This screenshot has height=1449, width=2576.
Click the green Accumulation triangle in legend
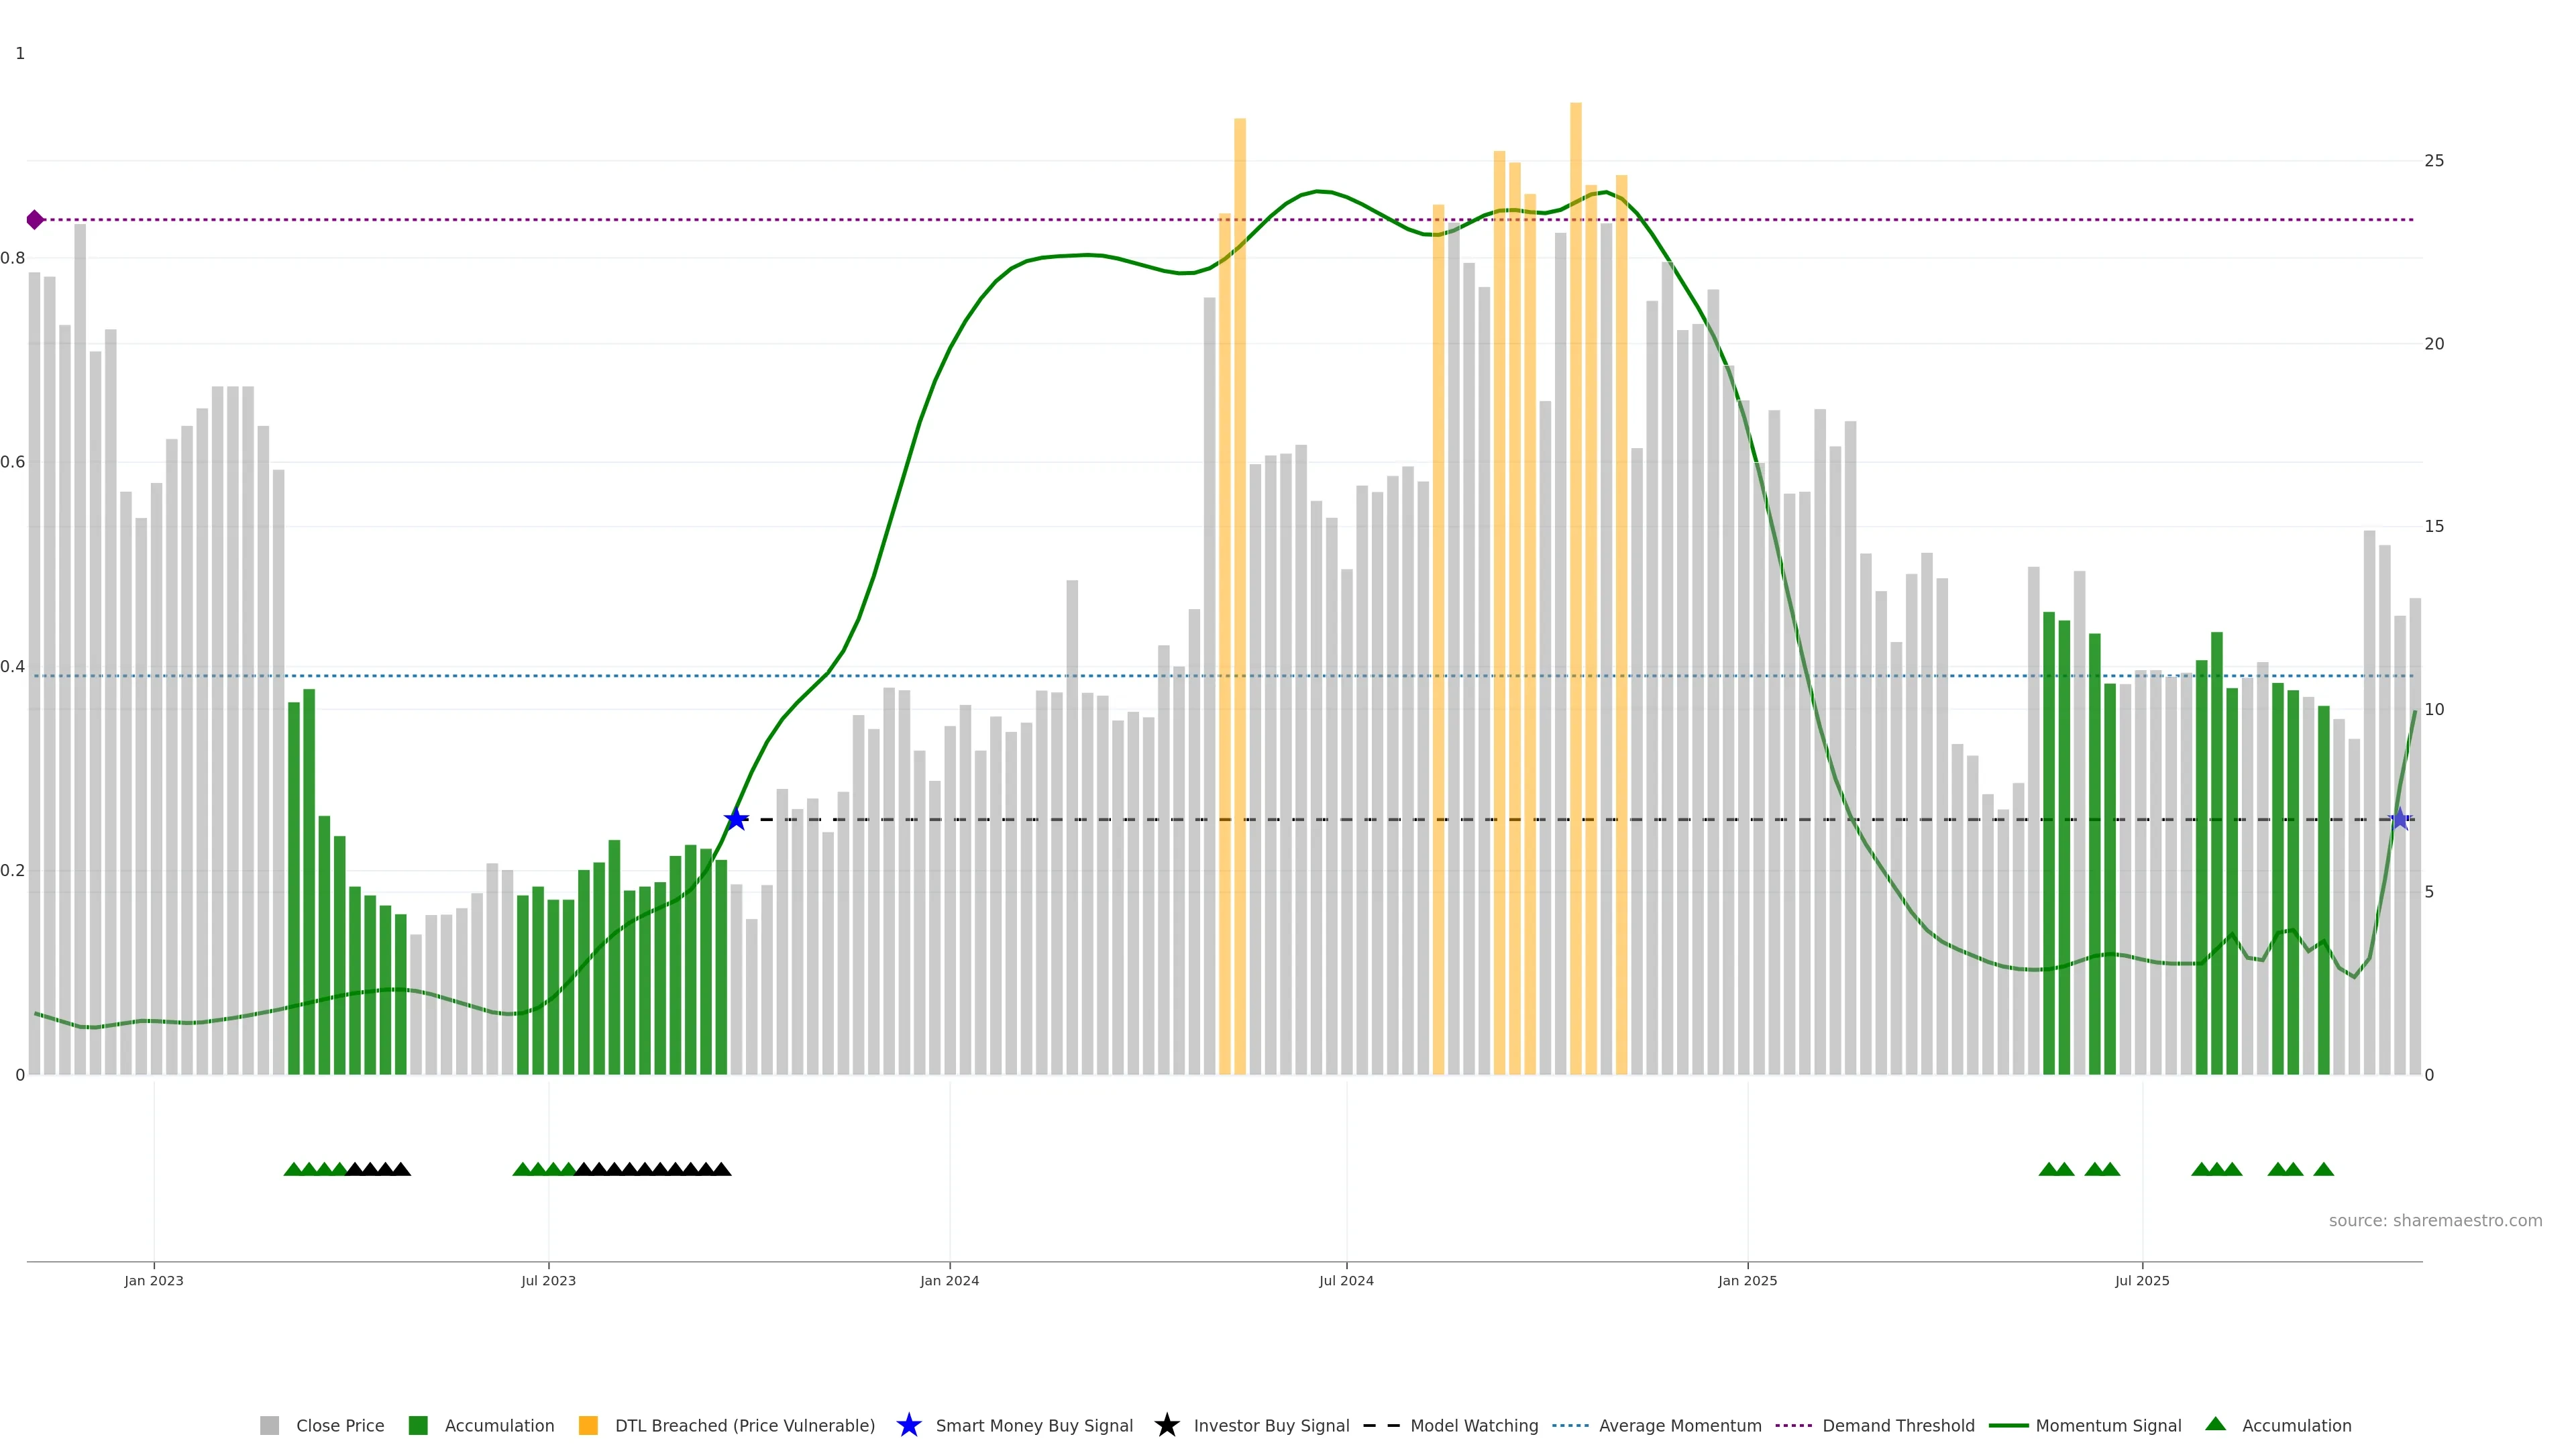pyautogui.click(x=2215, y=1424)
